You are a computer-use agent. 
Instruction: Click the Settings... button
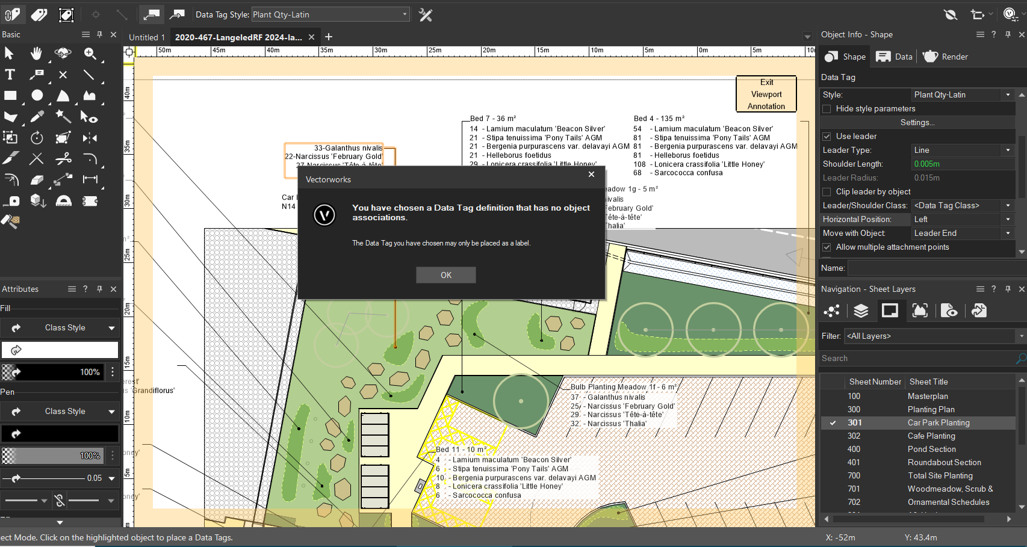click(x=917, y=123)
